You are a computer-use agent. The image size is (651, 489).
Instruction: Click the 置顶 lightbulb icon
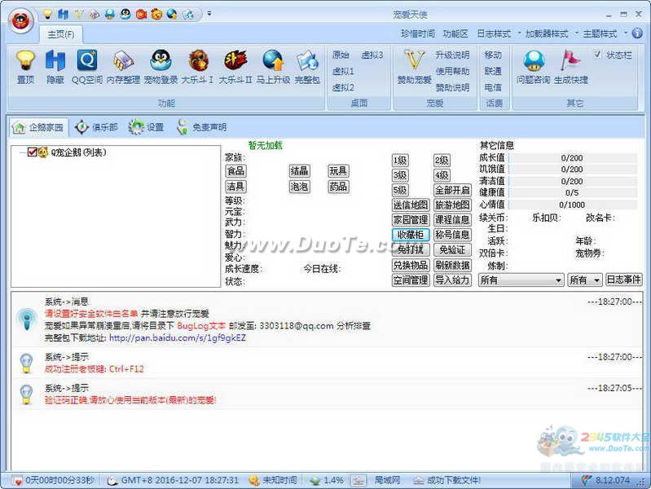(26, 63)
